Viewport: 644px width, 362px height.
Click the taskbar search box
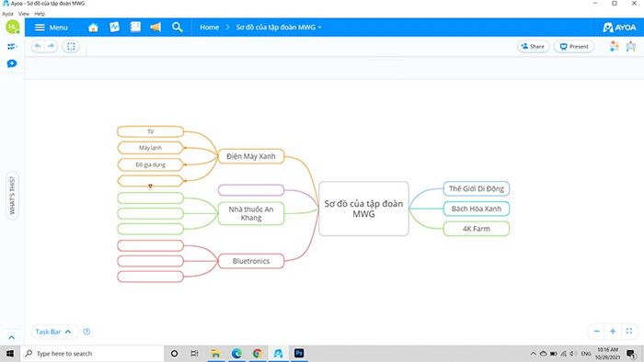coord(92,354)
